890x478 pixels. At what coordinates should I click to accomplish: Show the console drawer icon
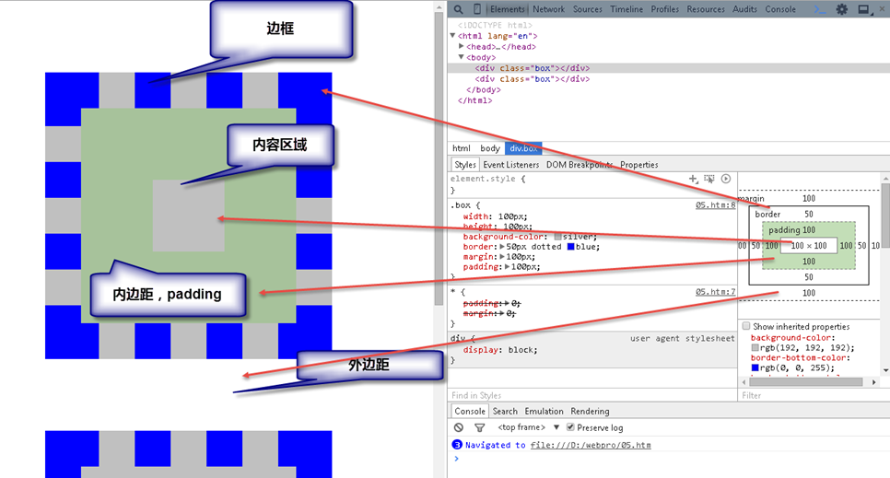pos(820,9)
